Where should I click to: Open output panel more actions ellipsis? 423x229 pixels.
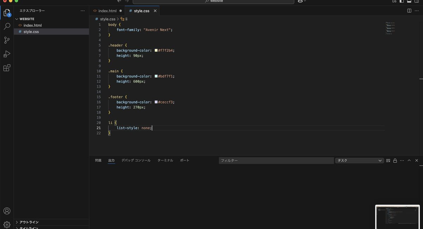tap(402, 161)
